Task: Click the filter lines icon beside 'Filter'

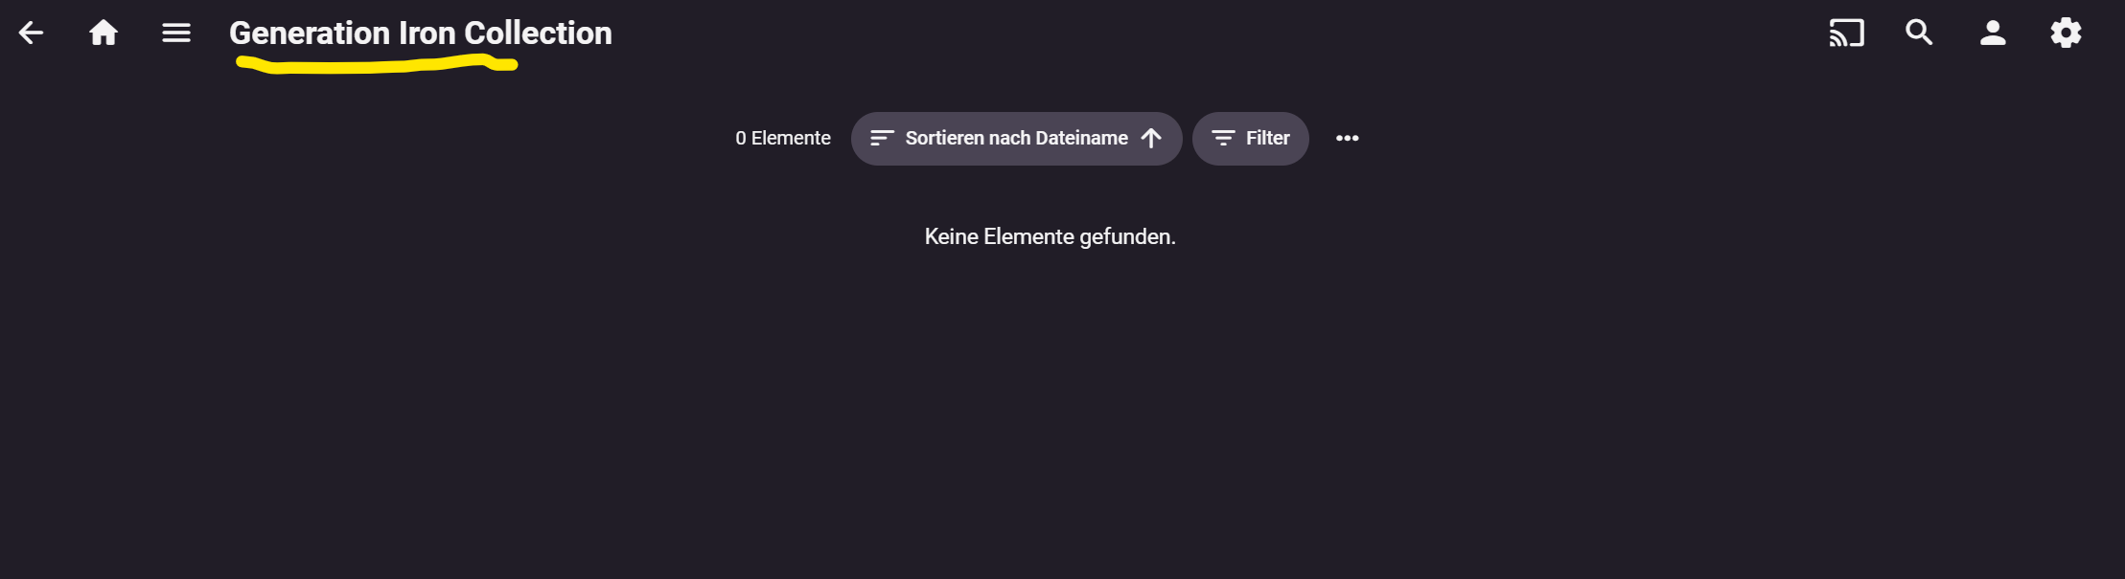Action: click(1223, 139)
